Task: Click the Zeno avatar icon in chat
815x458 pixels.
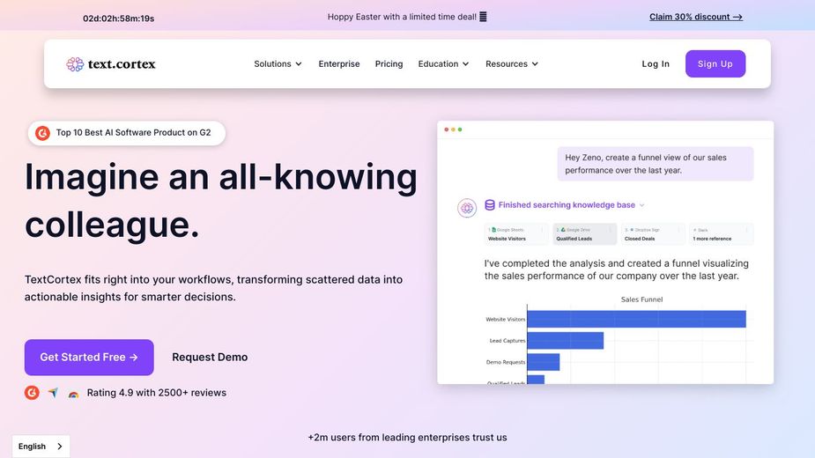Action: point(467,208)
